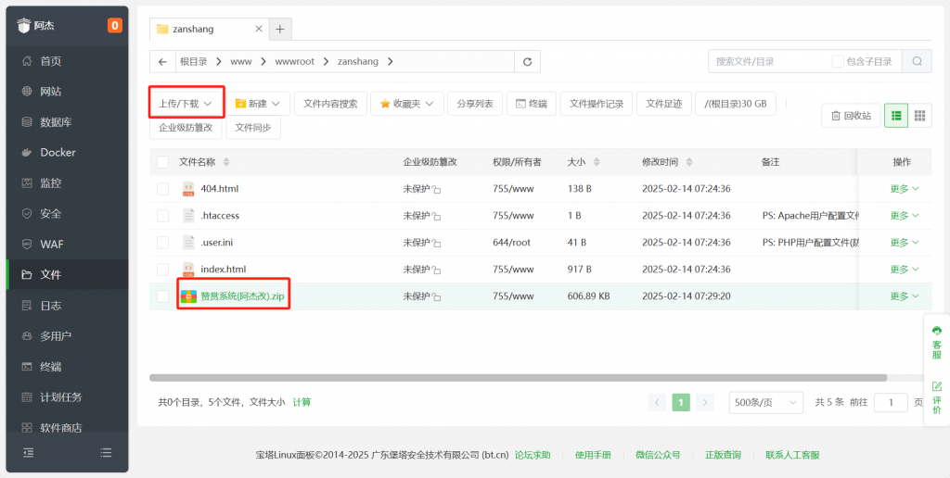950x478 pixels.
Task: Click 根目录 in the breadcrumb path
Action: [x=193, y=61]
